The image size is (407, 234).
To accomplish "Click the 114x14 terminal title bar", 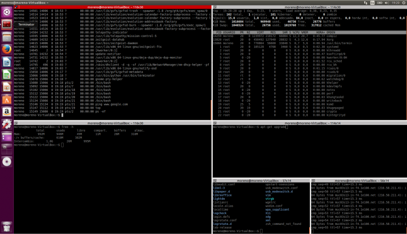I will (x=310, y=123).
